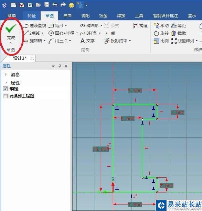Close the 设计3* document tab
The width and height of the screenshot is (202, 211).
click(32, 59)
